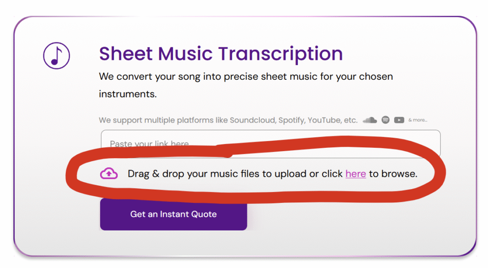The width and height of the screenshot is (488, 268).
Task: Click the word "Soundcloud" in the platforms text
Action: [x=252, y=120]
